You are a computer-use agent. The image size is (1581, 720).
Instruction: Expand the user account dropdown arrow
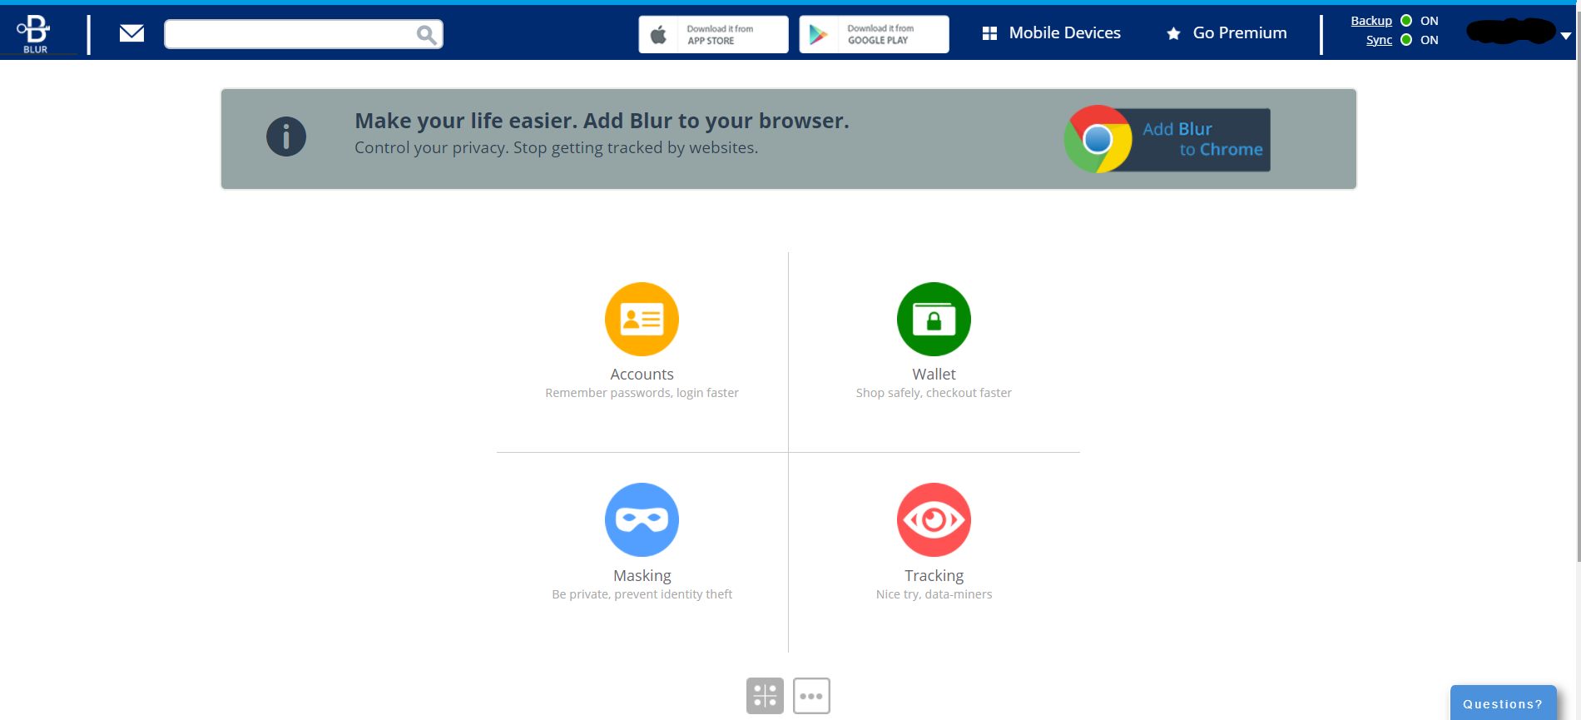click(x=1565, y=36)
